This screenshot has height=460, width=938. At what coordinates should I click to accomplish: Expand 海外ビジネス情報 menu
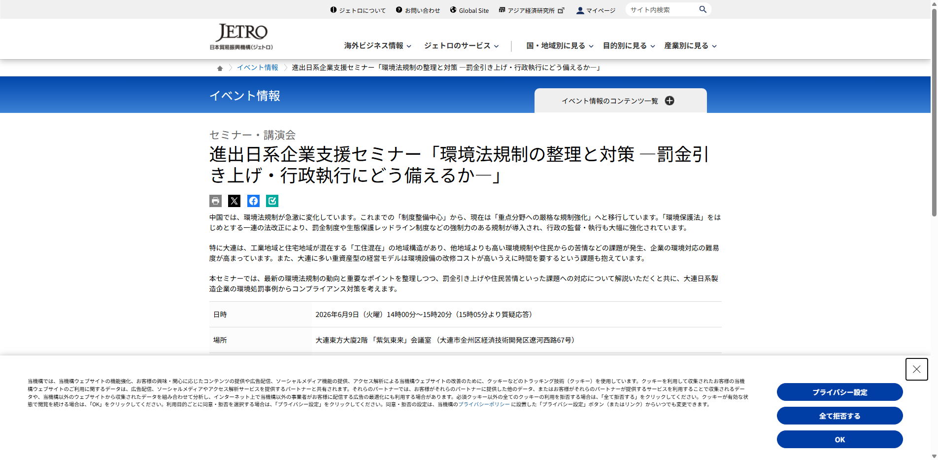378,46
